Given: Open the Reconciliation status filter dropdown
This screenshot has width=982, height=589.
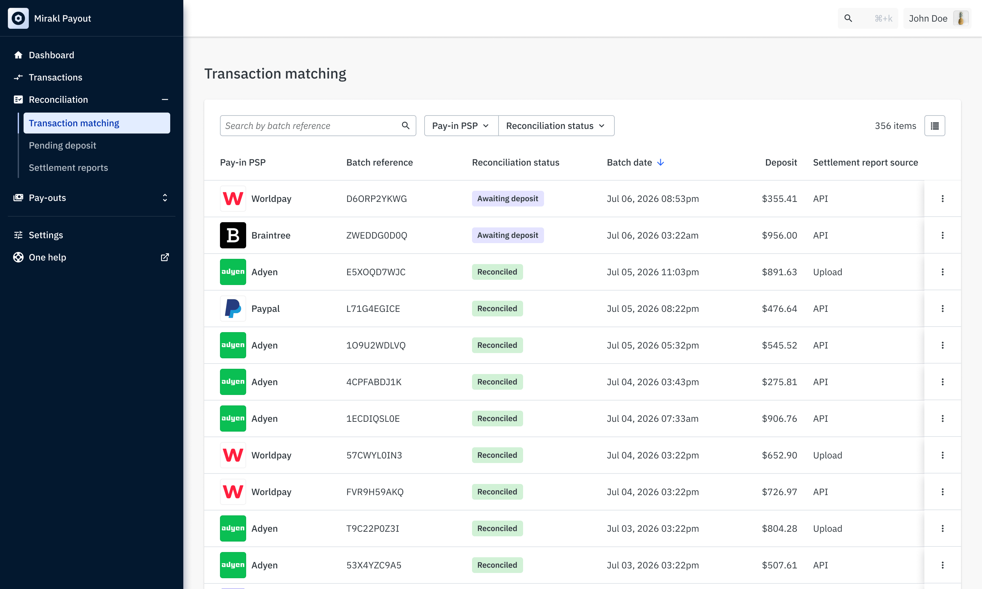Looking at the screenshot, I should click(556, 126).
